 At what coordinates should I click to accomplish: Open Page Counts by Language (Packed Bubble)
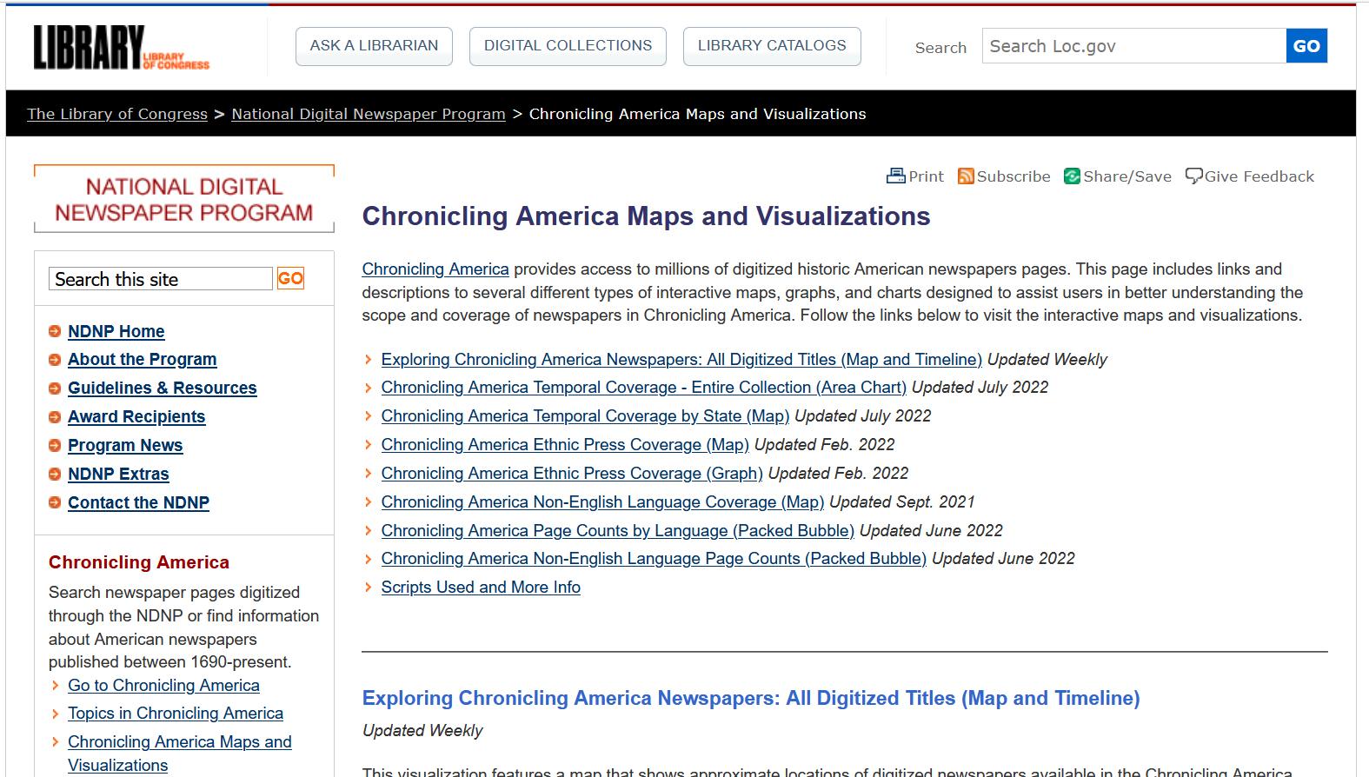click(x=618, y=531)
